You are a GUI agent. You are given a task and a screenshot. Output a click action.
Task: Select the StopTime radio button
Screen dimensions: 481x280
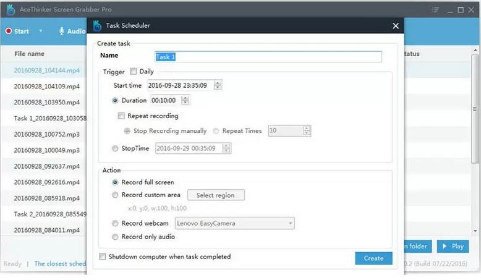[115, 149]
